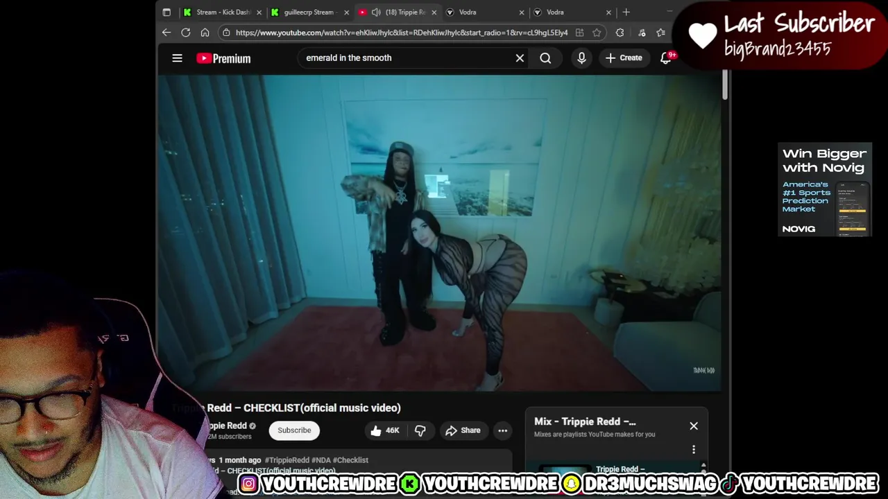Close the Mix - Trippie Redd playlist panel

pos(694,426)
